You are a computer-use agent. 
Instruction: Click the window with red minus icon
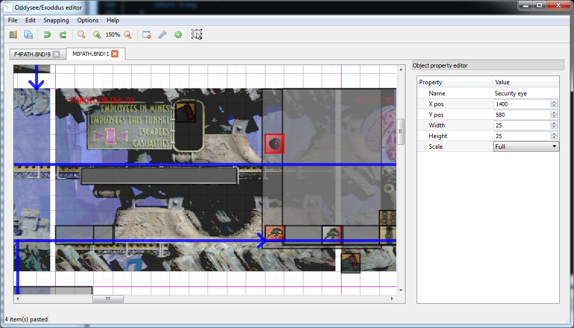coord(147,35)
